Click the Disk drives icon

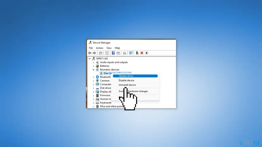(x=97, y=88)
